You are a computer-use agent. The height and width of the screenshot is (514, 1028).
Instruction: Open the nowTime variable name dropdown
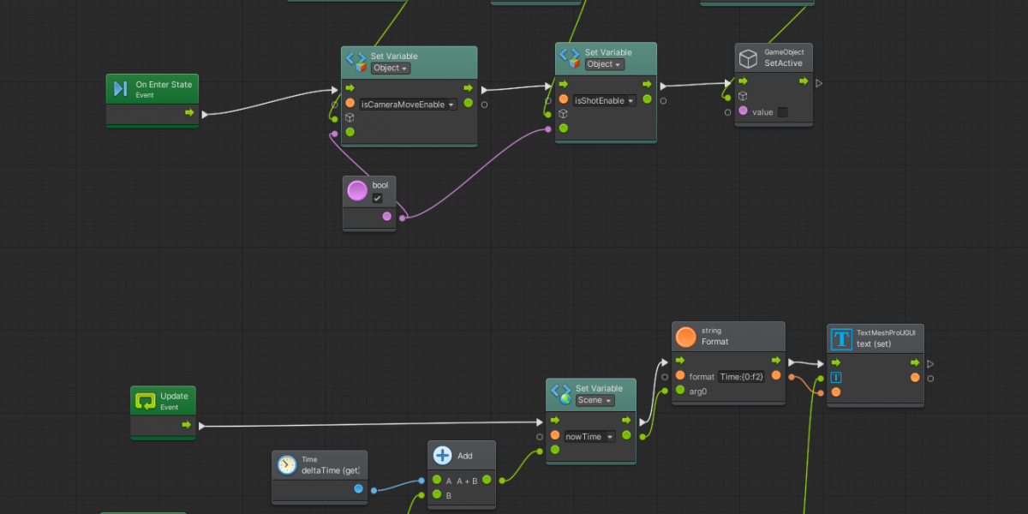click(x=589, y=437)
